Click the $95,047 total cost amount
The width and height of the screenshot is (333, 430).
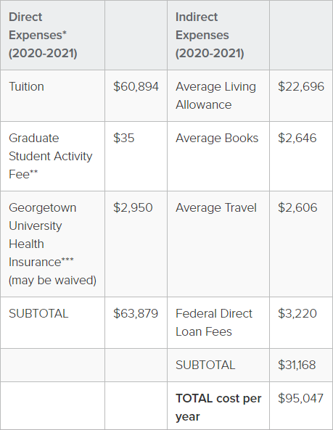[x=300, y=399]
